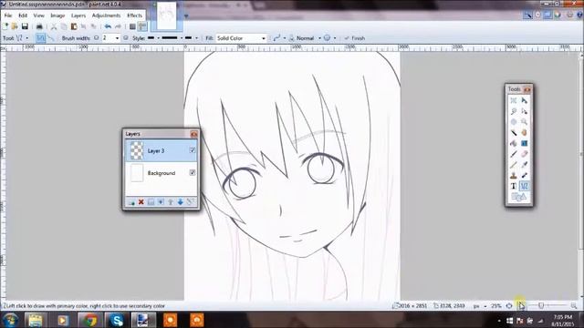Save the image with the floppy icon

click(25, 26)
